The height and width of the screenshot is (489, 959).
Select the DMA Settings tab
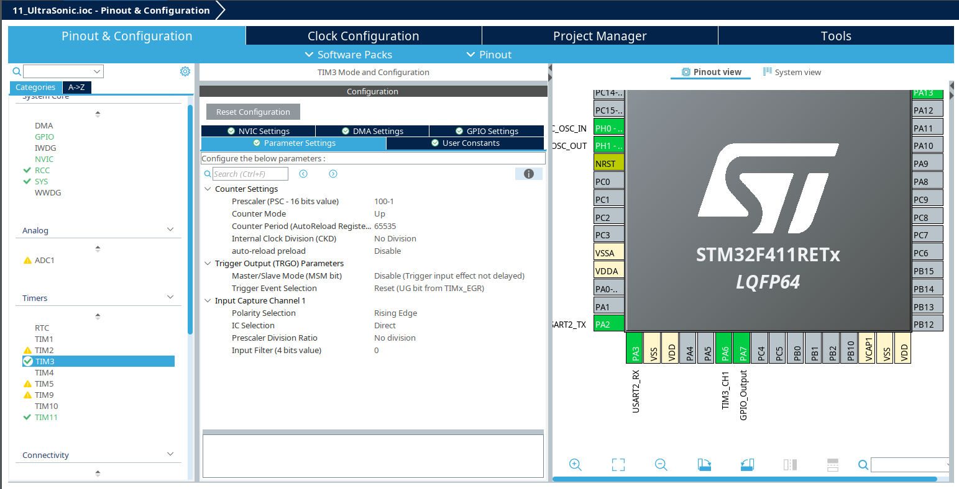(x=372, y=131)
